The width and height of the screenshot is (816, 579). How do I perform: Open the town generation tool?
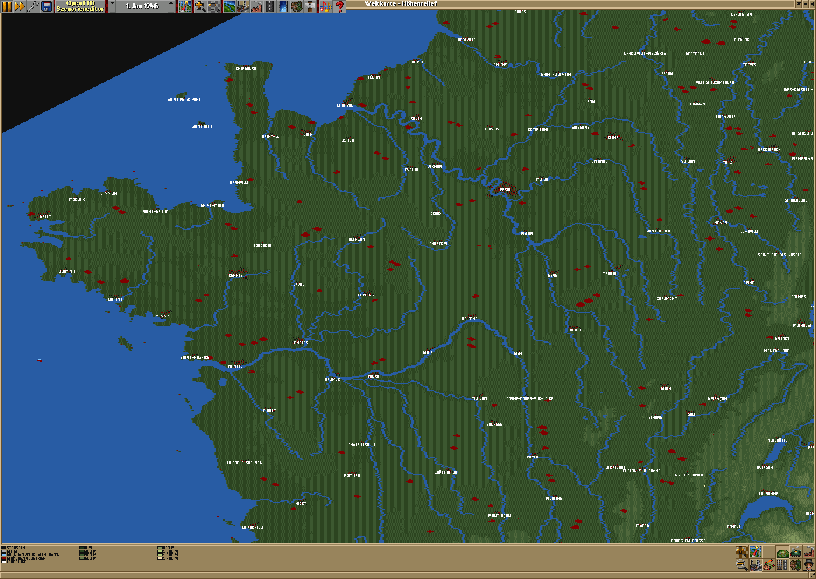[x=243, y=6]
